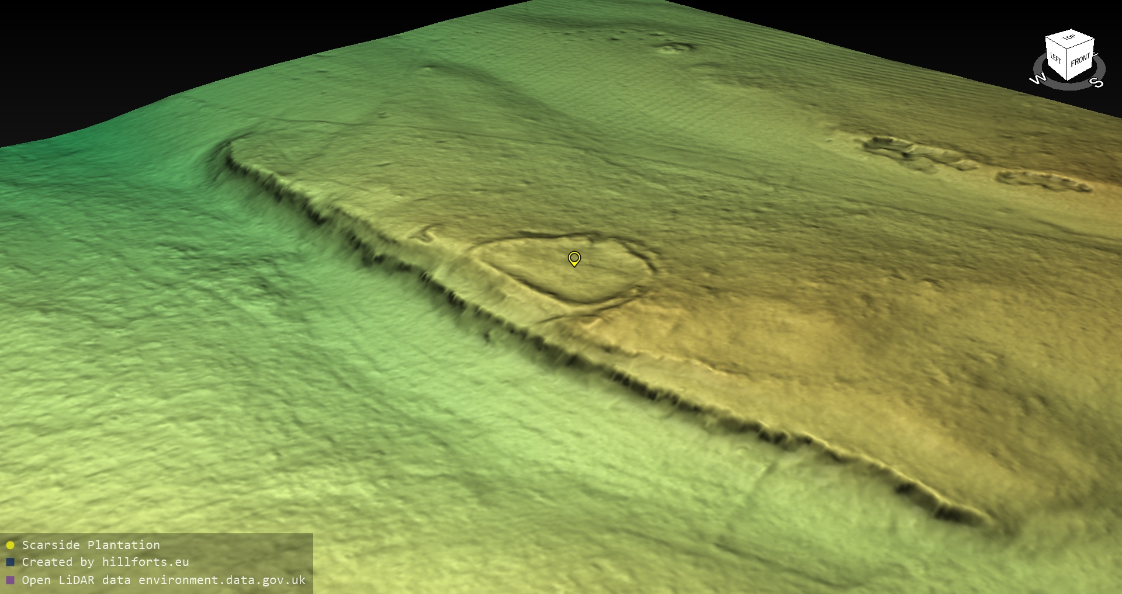Click the E compass letter behind cube
Image resolution: width=1122 pixels, height=594 pixels.
[x=1095, y=54]
